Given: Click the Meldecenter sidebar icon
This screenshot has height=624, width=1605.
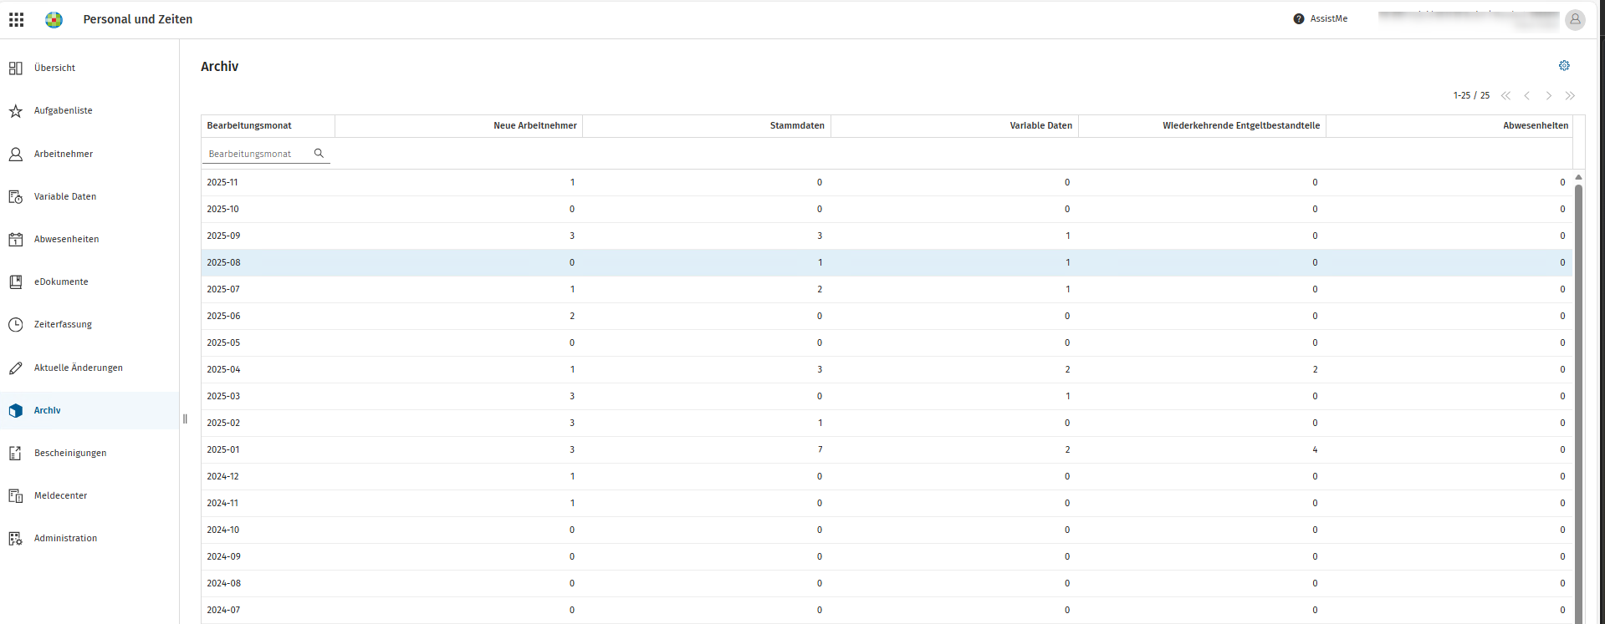Looking at the screenshot, I should pos(16,495).
